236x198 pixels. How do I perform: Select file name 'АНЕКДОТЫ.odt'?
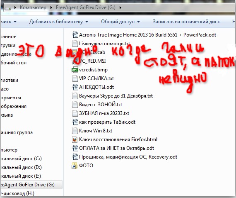coord(96,87)
